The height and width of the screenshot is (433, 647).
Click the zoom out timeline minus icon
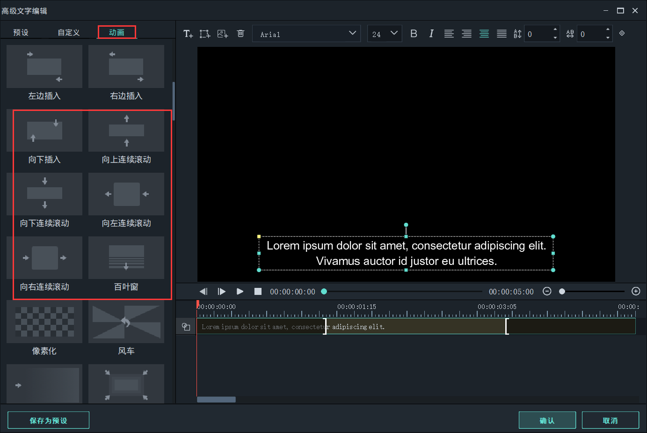[547, 291]
